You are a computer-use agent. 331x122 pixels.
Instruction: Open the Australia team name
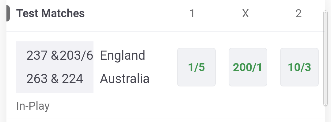point(124,78)
